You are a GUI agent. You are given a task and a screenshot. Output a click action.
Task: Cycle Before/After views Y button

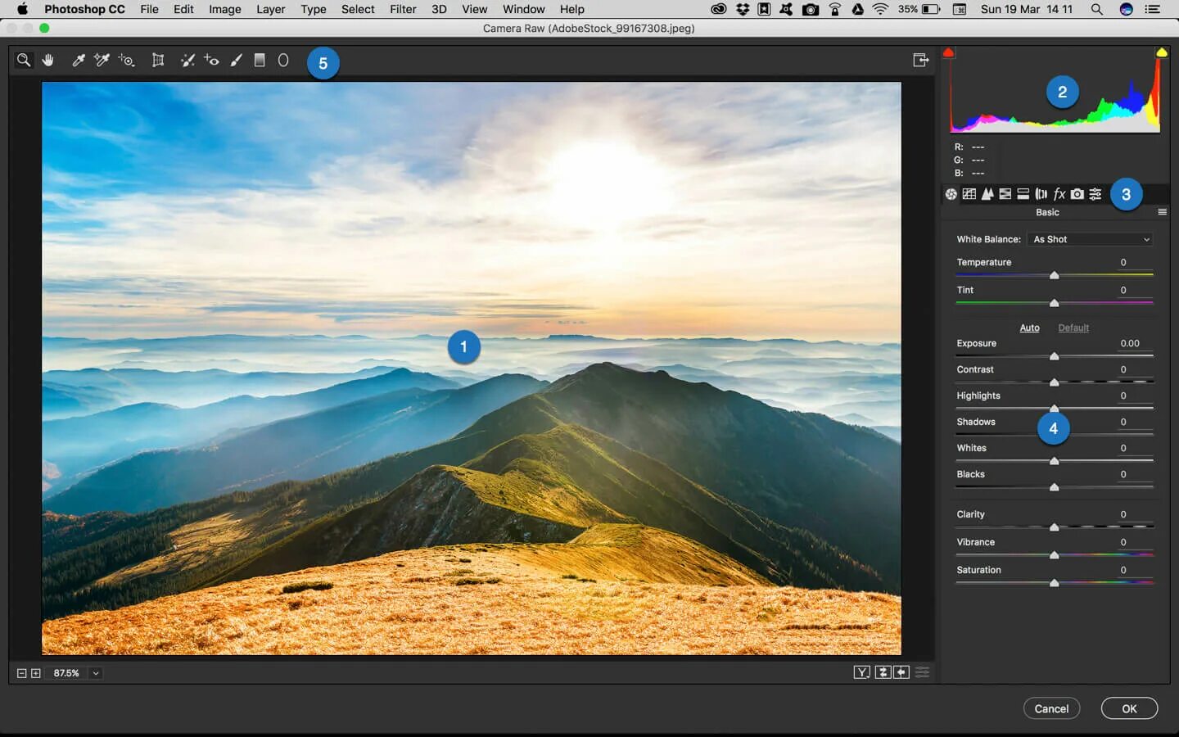pyautogui.click(x=862, y=672)
